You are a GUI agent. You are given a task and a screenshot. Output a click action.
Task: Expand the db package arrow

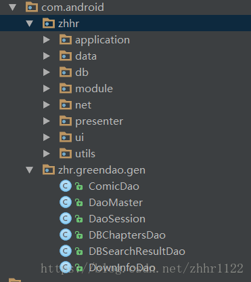47,73
